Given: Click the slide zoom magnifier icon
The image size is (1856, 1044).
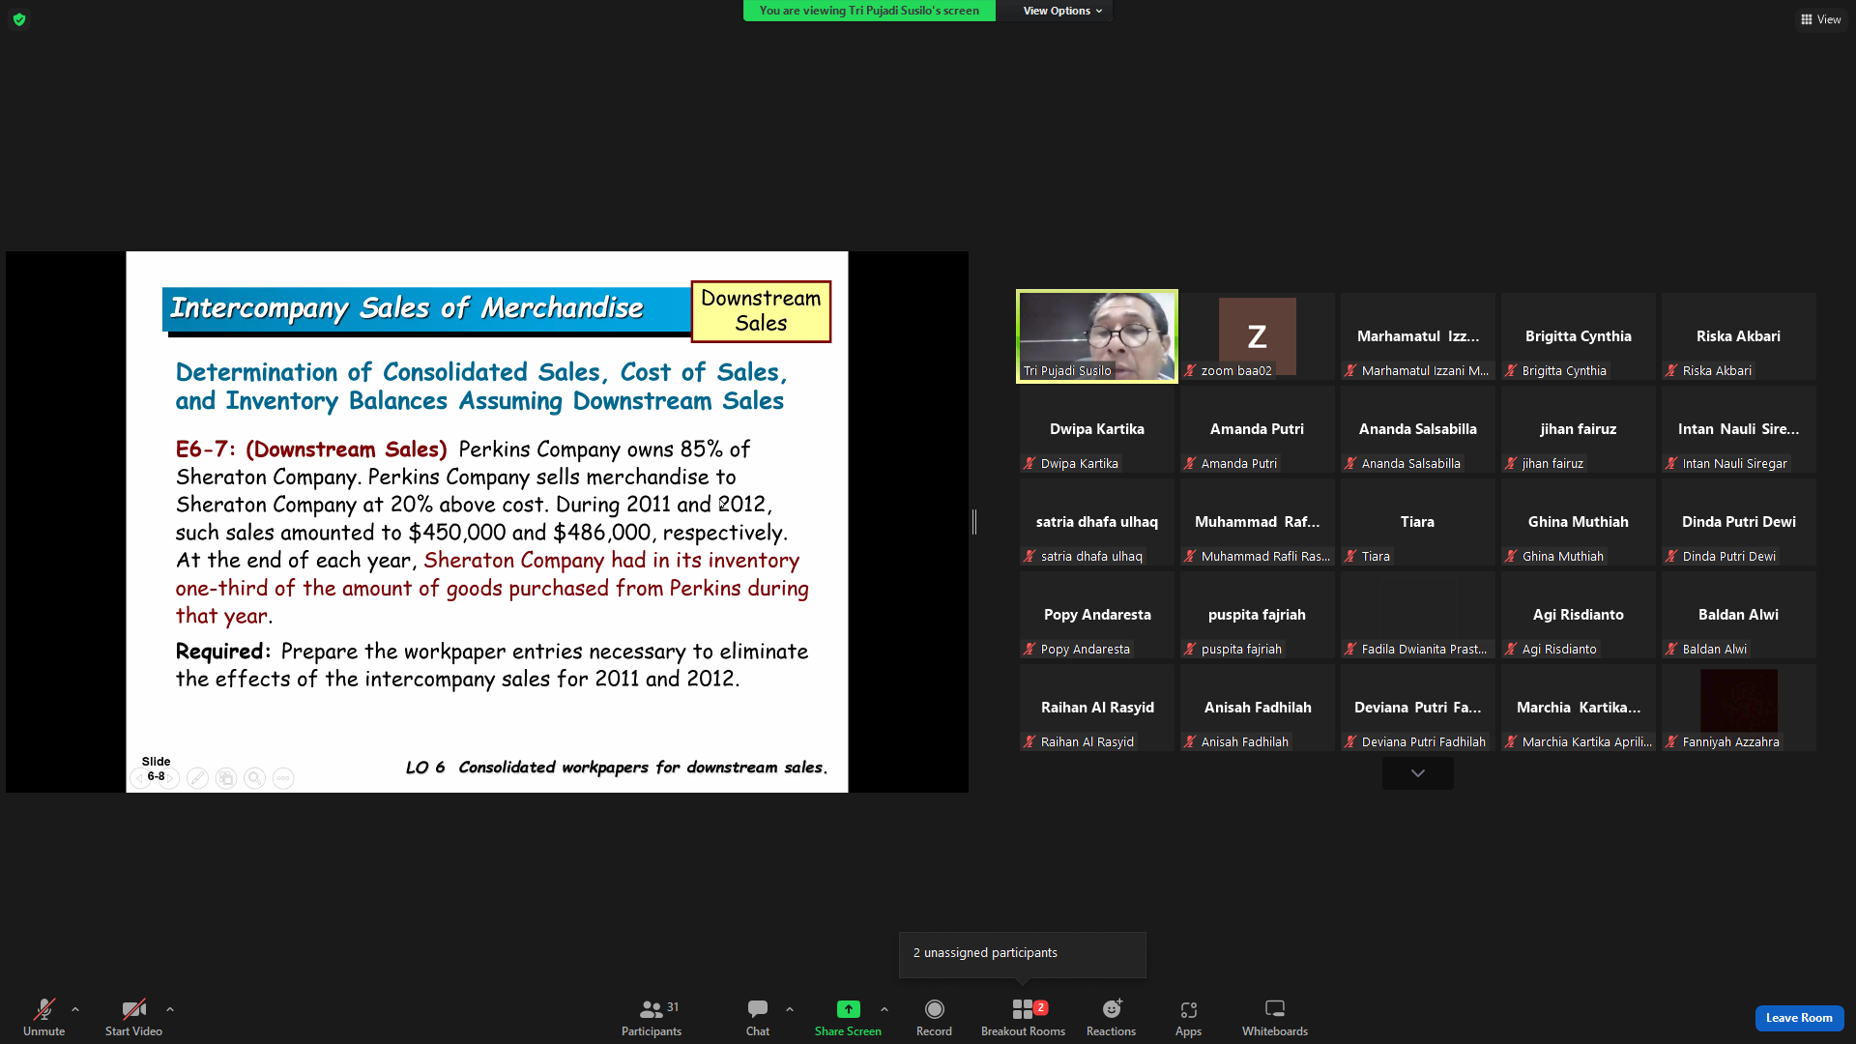Looking at the screenshot, I should pyautogui.click(x=254, y=778).
